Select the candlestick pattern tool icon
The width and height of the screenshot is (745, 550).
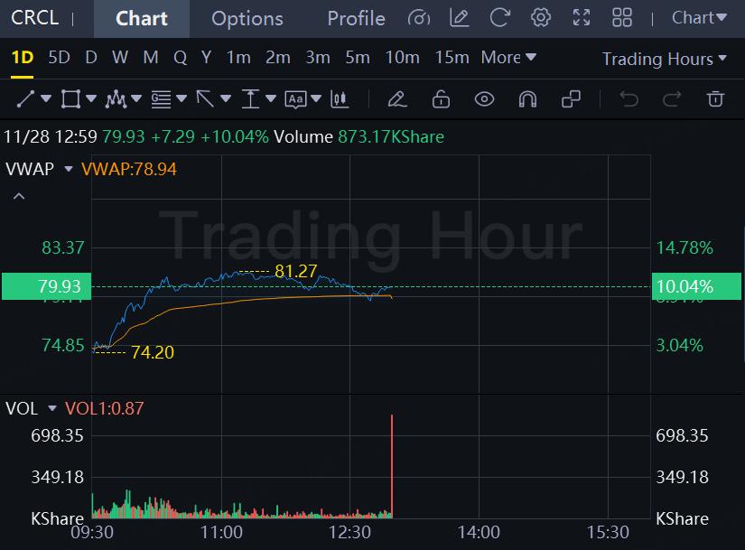[x=339, y=98]
